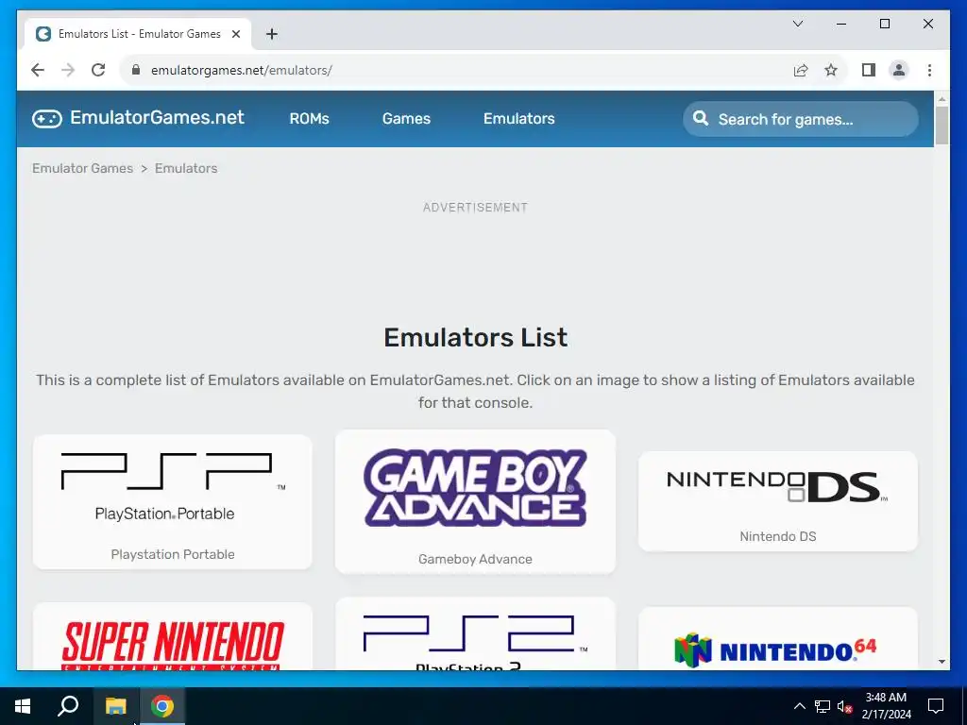Open the muted volume tray icon
The width and height of the screenshot is (967, 725).
coord(844,706)
